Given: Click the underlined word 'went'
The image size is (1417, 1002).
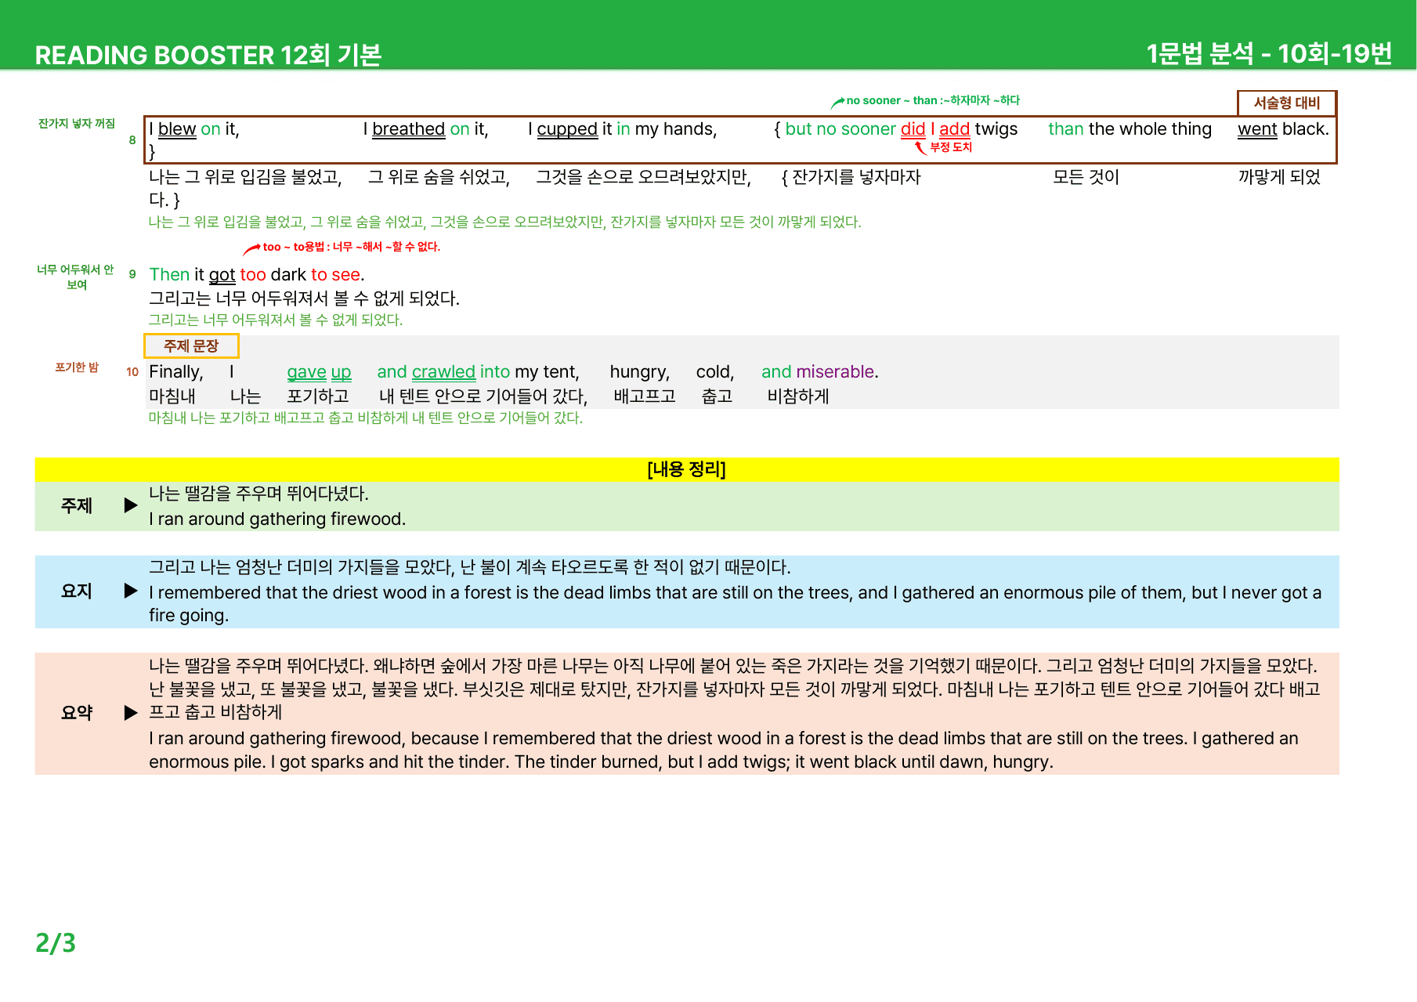Looking at the screenshot, I should pos(1257,129).
